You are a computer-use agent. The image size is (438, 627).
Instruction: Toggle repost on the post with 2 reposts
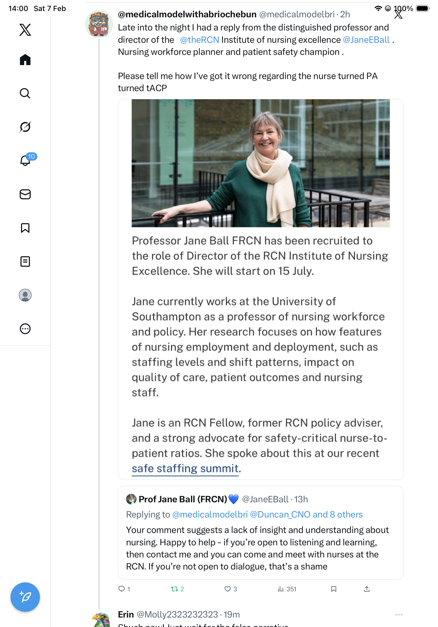click(174, 589)
